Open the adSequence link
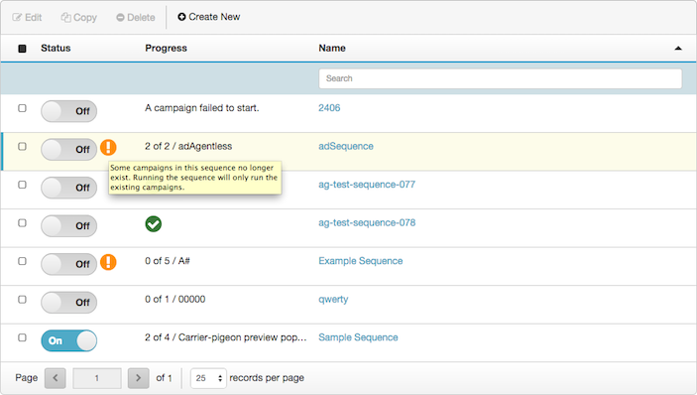Viewport: 697px width, 395px height. coord(346,146)
